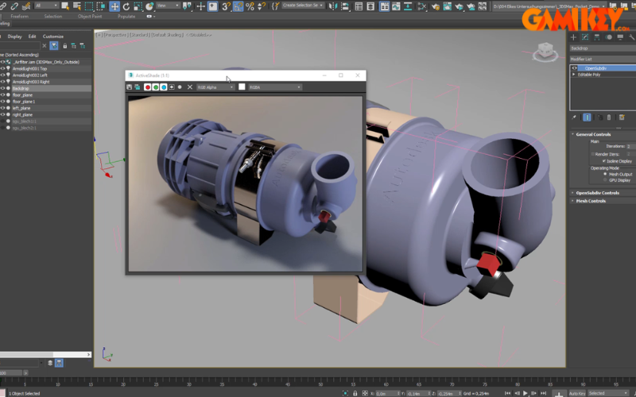Toggle OpenSubdiv modifier eye icon

coord(574,68)
